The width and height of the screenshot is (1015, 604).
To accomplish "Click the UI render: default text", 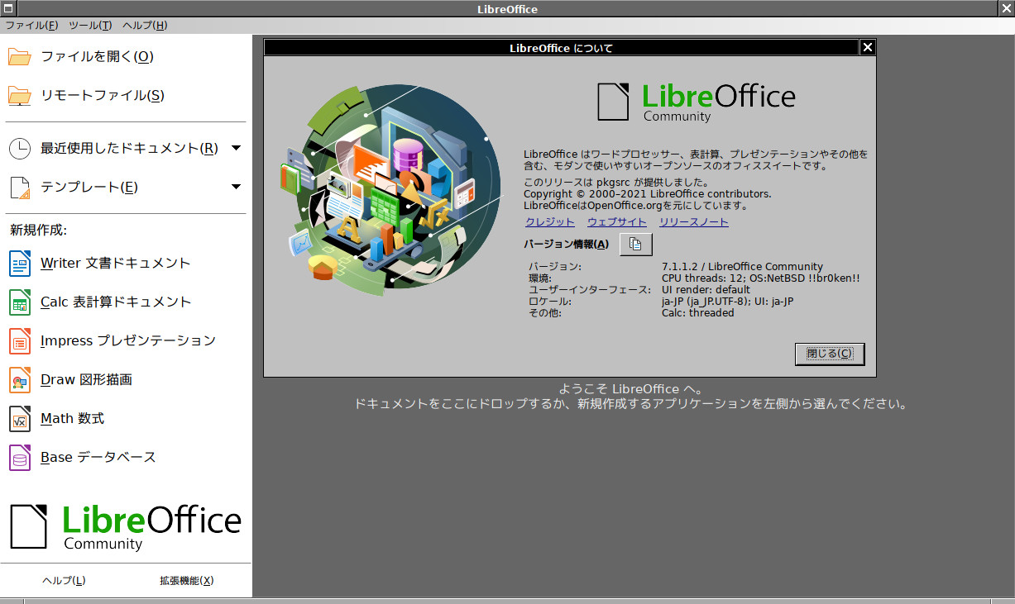I will (706, 290).
